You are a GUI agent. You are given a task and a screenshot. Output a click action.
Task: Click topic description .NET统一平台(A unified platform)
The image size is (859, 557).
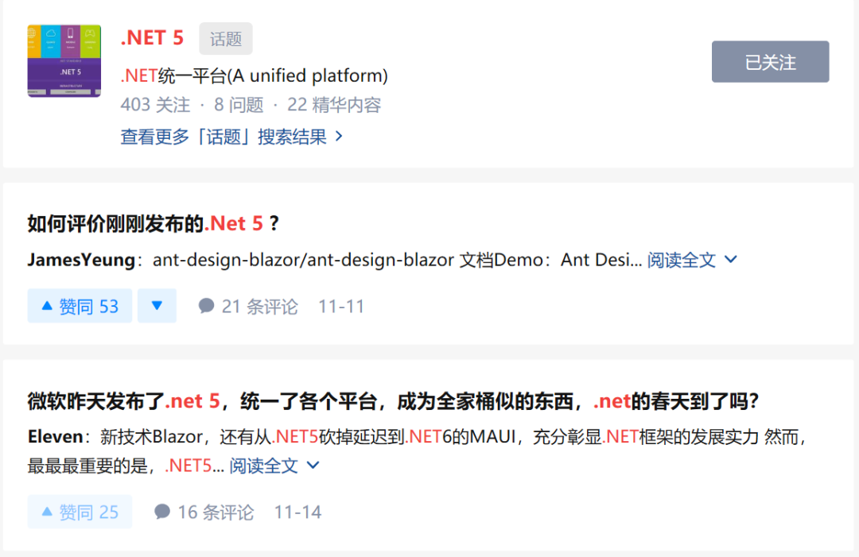pos(255,75)
